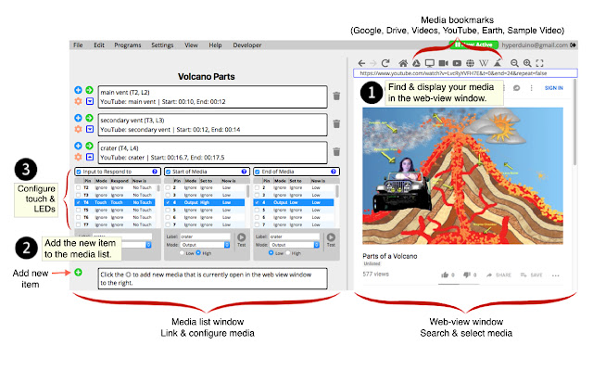
Task: Open Mode dropdown under Start of Media
Action: 206,245
